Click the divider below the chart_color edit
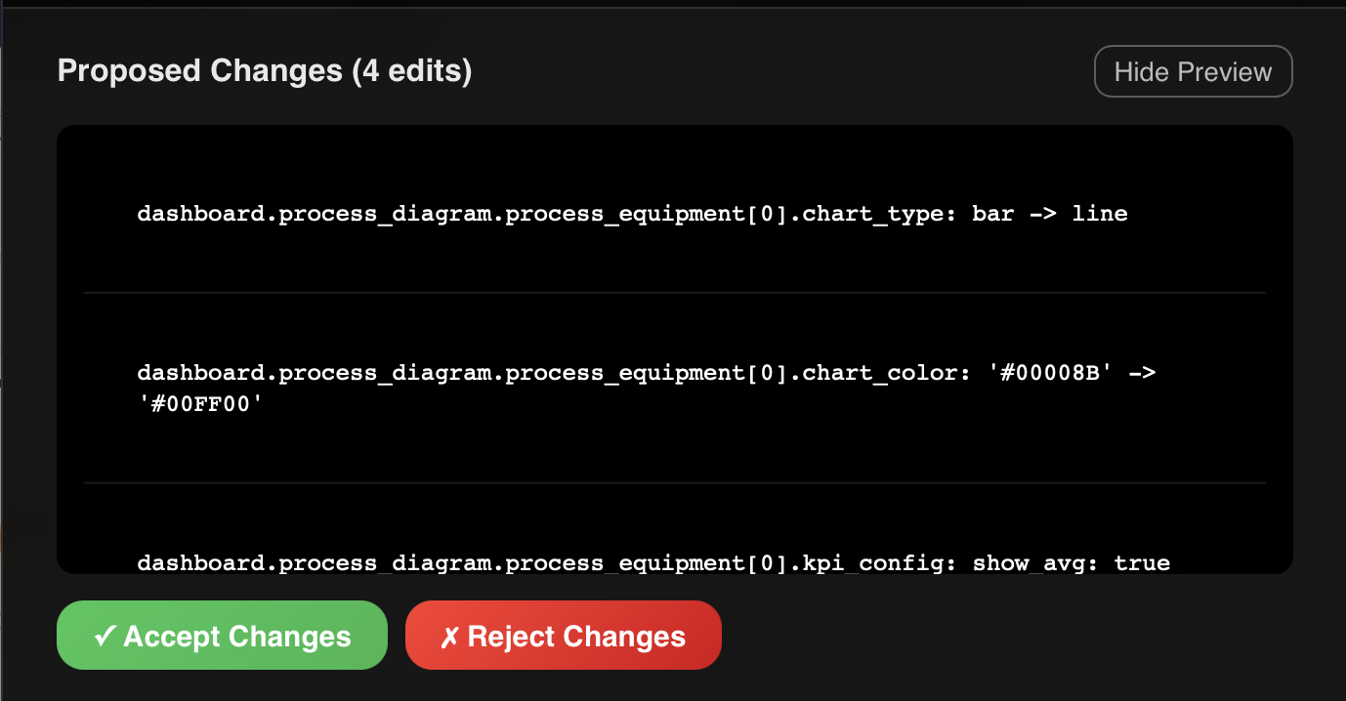1346x701 pixels. 674,481
